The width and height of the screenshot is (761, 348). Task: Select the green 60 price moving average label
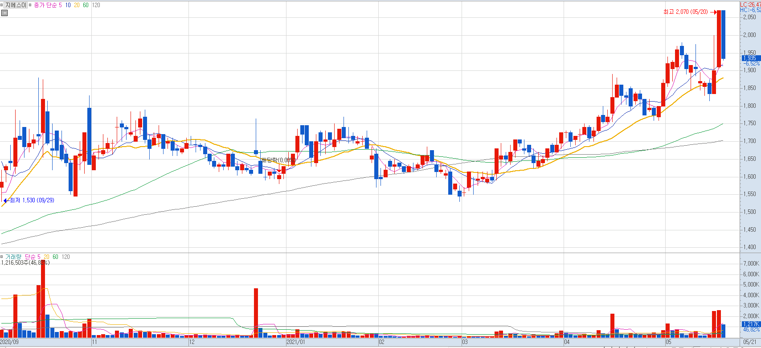[x=86, y=5]
